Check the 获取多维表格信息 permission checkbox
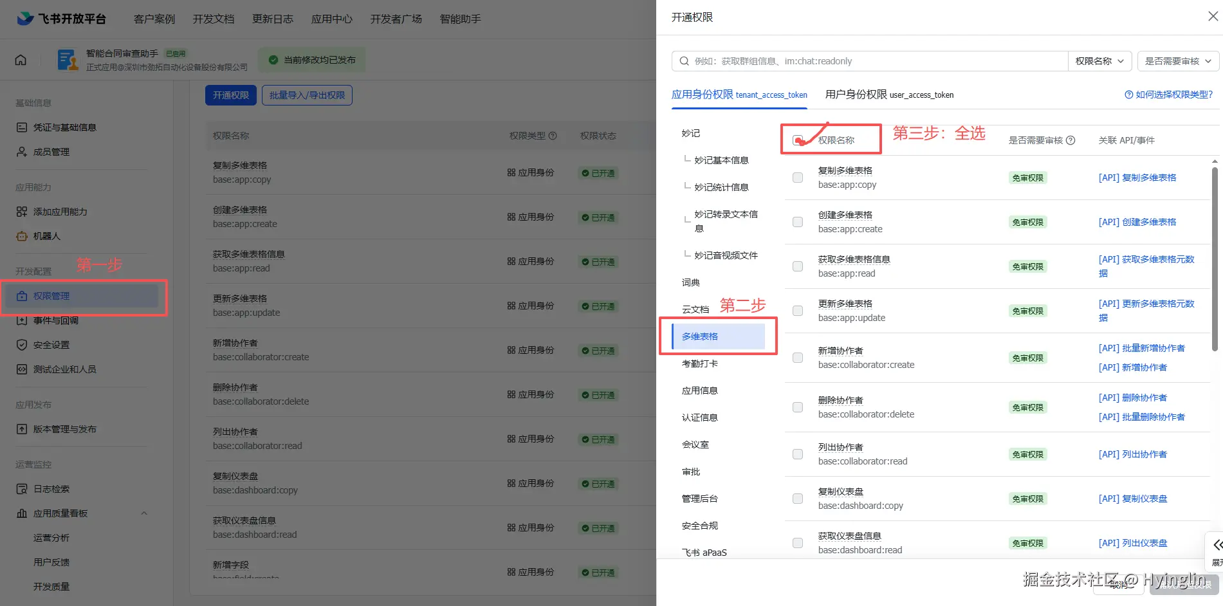 pos(798,266)
